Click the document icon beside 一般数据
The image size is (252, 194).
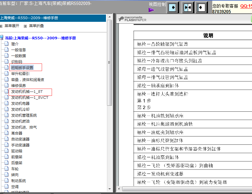tap(7, 56)
